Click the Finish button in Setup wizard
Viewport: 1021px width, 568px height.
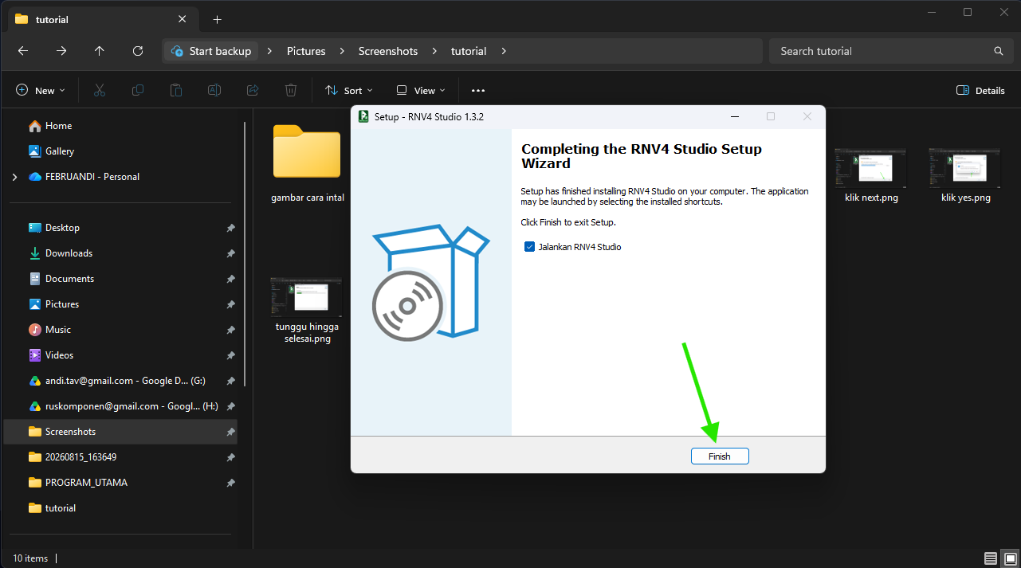(x=720, y=456)
